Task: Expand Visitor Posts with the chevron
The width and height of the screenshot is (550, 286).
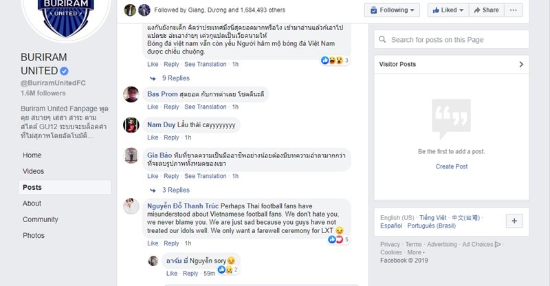Action: click(521, 64)
